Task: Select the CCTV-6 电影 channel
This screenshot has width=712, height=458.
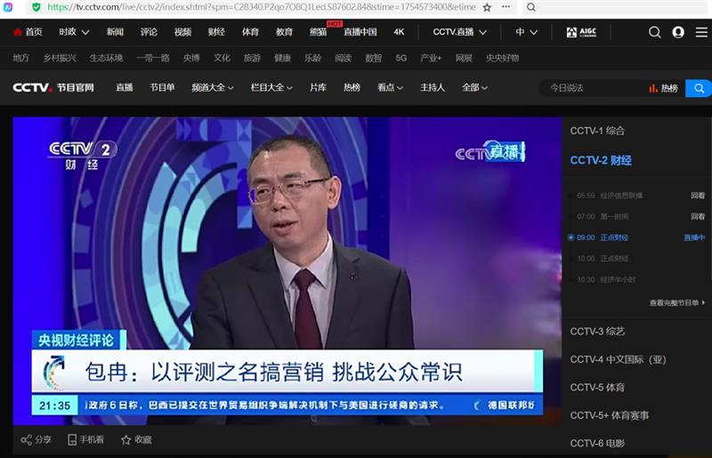Action: (x=597, y=444)
